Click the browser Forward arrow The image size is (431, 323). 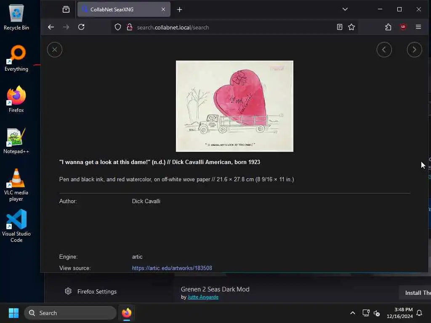[66, 27]
